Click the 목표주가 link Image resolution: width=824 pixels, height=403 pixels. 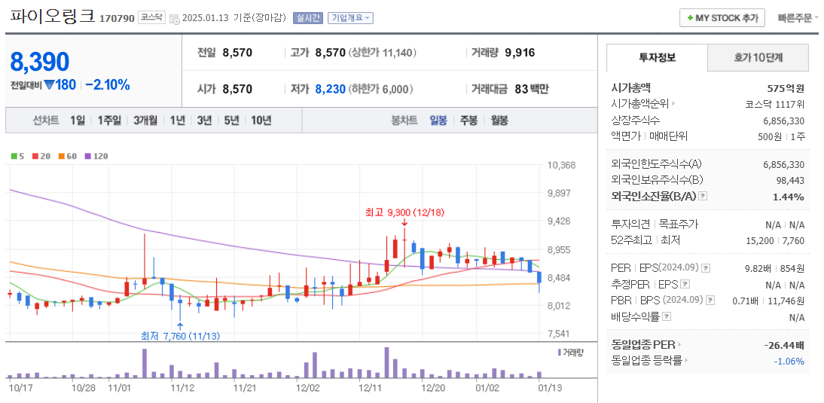click(679, 224)
